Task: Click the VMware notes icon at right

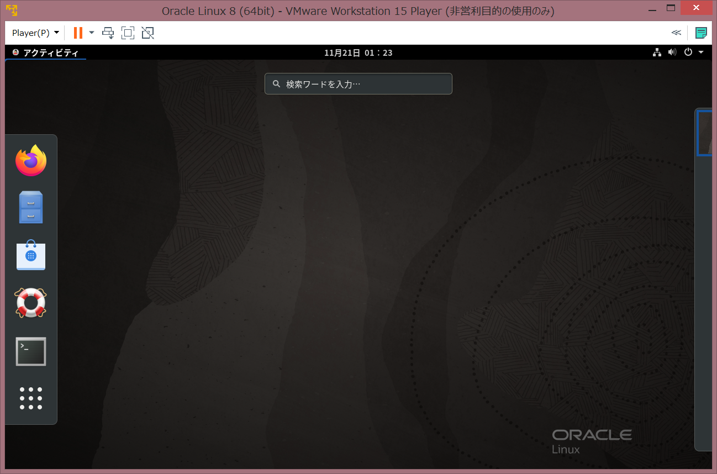Action: tap(701, 33)
